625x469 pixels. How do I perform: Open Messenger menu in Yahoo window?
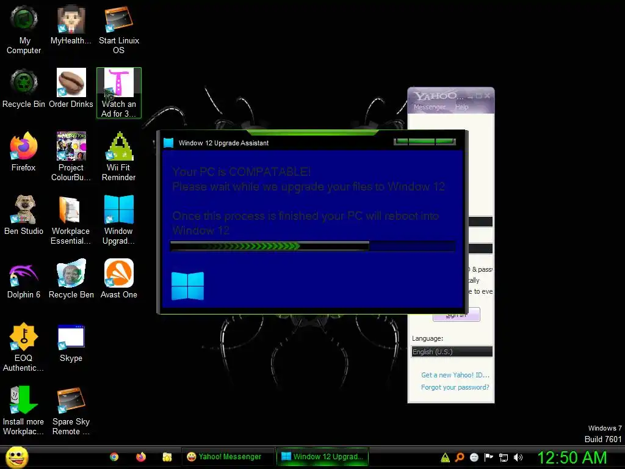pos(429,107)
